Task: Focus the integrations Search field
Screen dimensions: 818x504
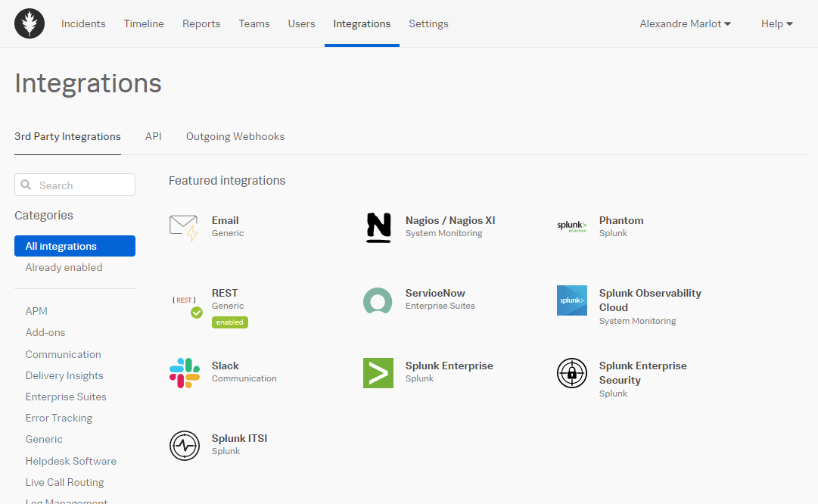Action: click(75, 185)
